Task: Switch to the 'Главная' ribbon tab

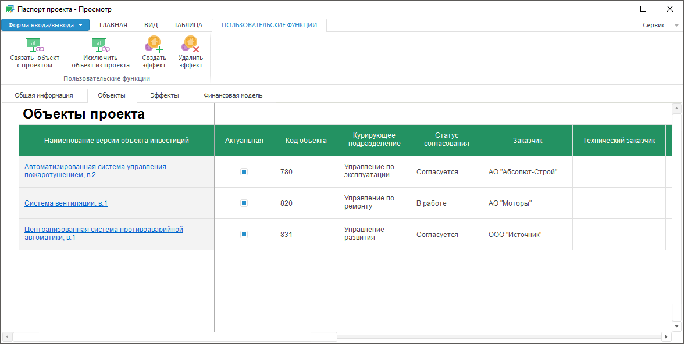Action: point(113,25)
